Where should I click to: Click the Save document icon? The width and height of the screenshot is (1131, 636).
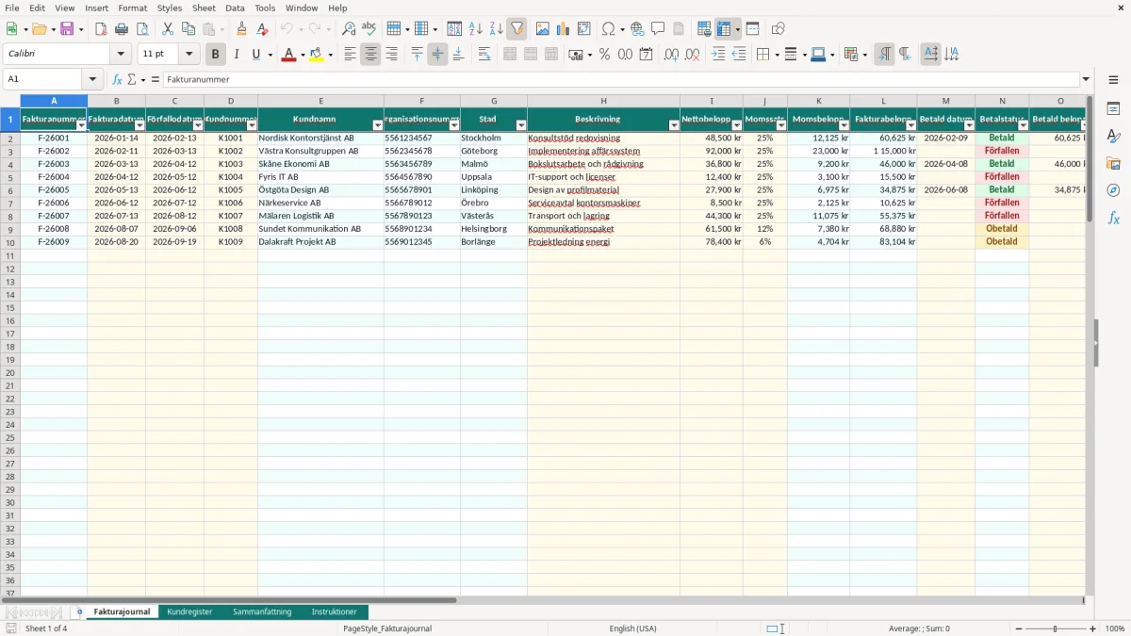(x=66, y=29)
